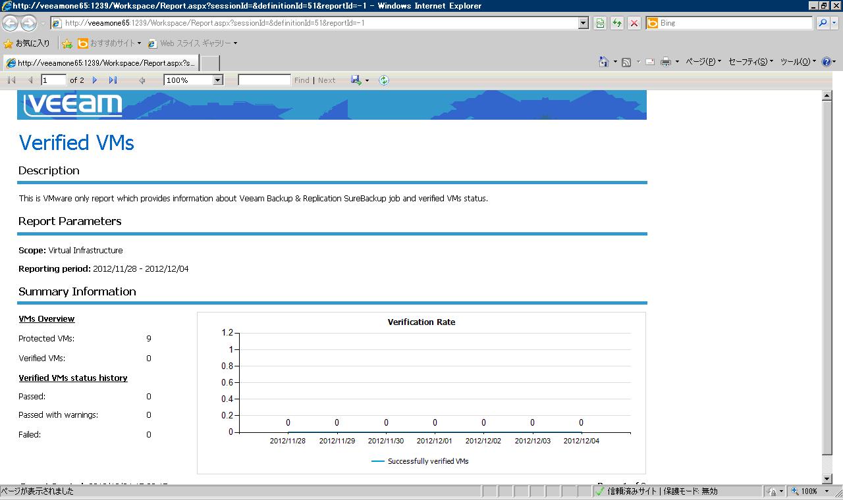This screenshot has width=843, height=500.
Task: Click the 2012/12/04 chart axis label
Action: click(x=582, y=441)
